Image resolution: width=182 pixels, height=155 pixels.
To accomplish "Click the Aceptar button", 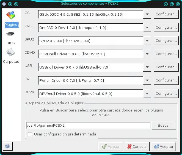I will click(164, 147).
